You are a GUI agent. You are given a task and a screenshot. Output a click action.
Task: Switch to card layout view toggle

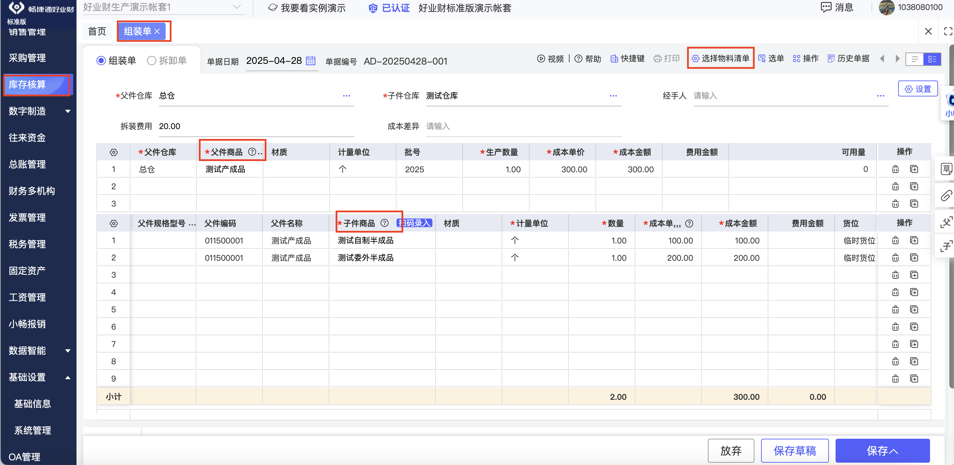(x=932, y=59)
